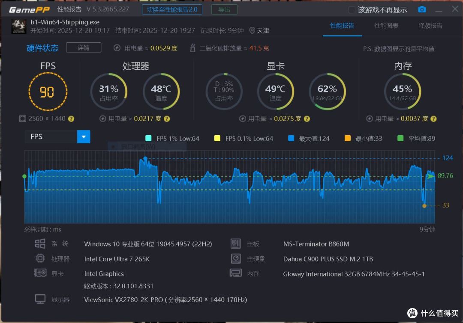The height and width of the screenshot is (323, 463).
Task: Close the GamePP report window
Action: (x=455, y=9)
